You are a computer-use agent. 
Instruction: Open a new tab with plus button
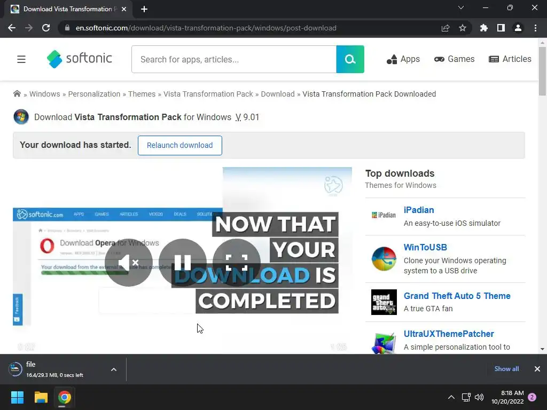point(144,9)
